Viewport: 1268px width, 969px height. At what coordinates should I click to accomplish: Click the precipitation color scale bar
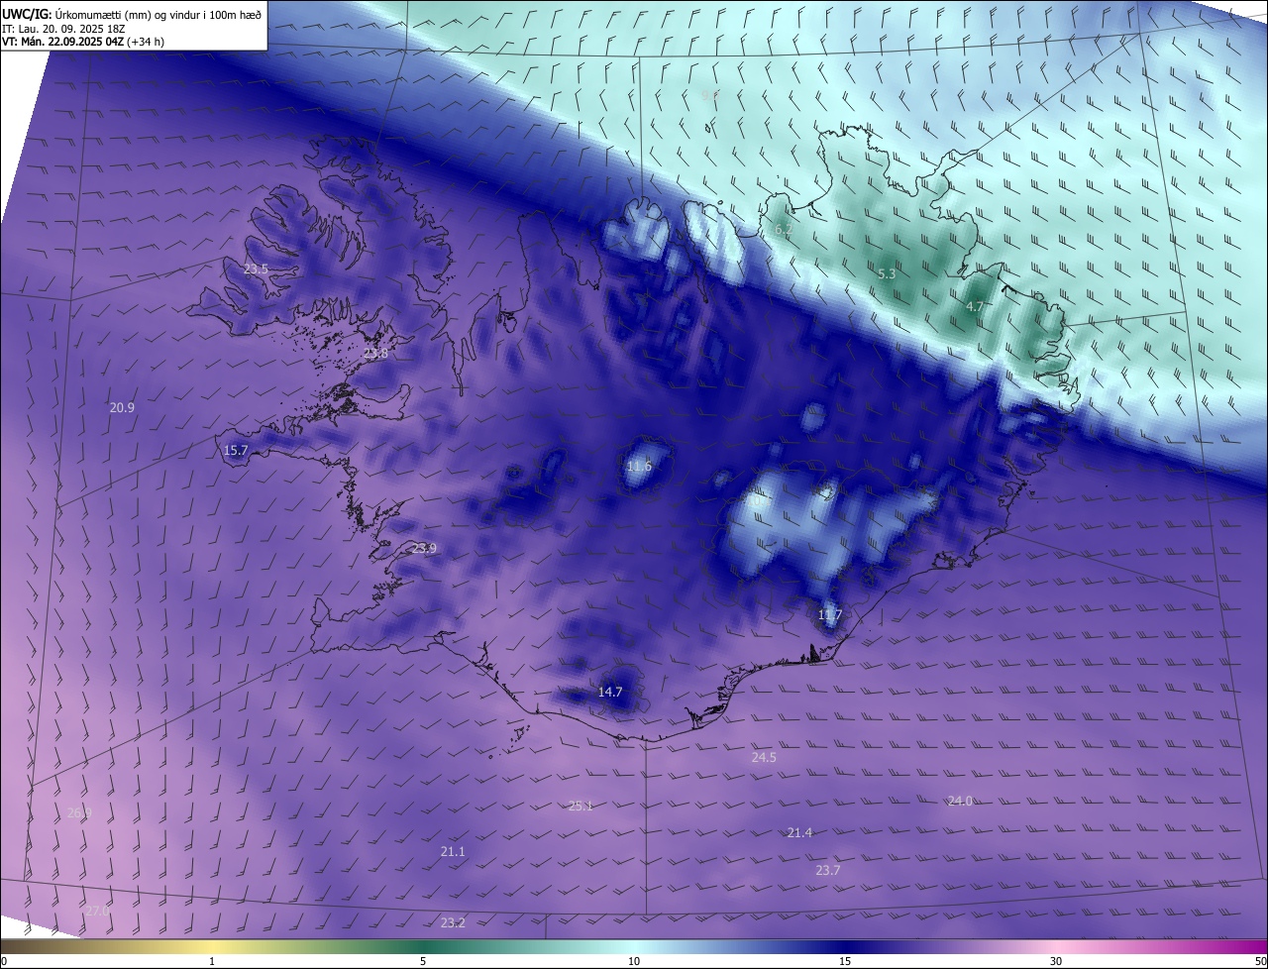634,946
